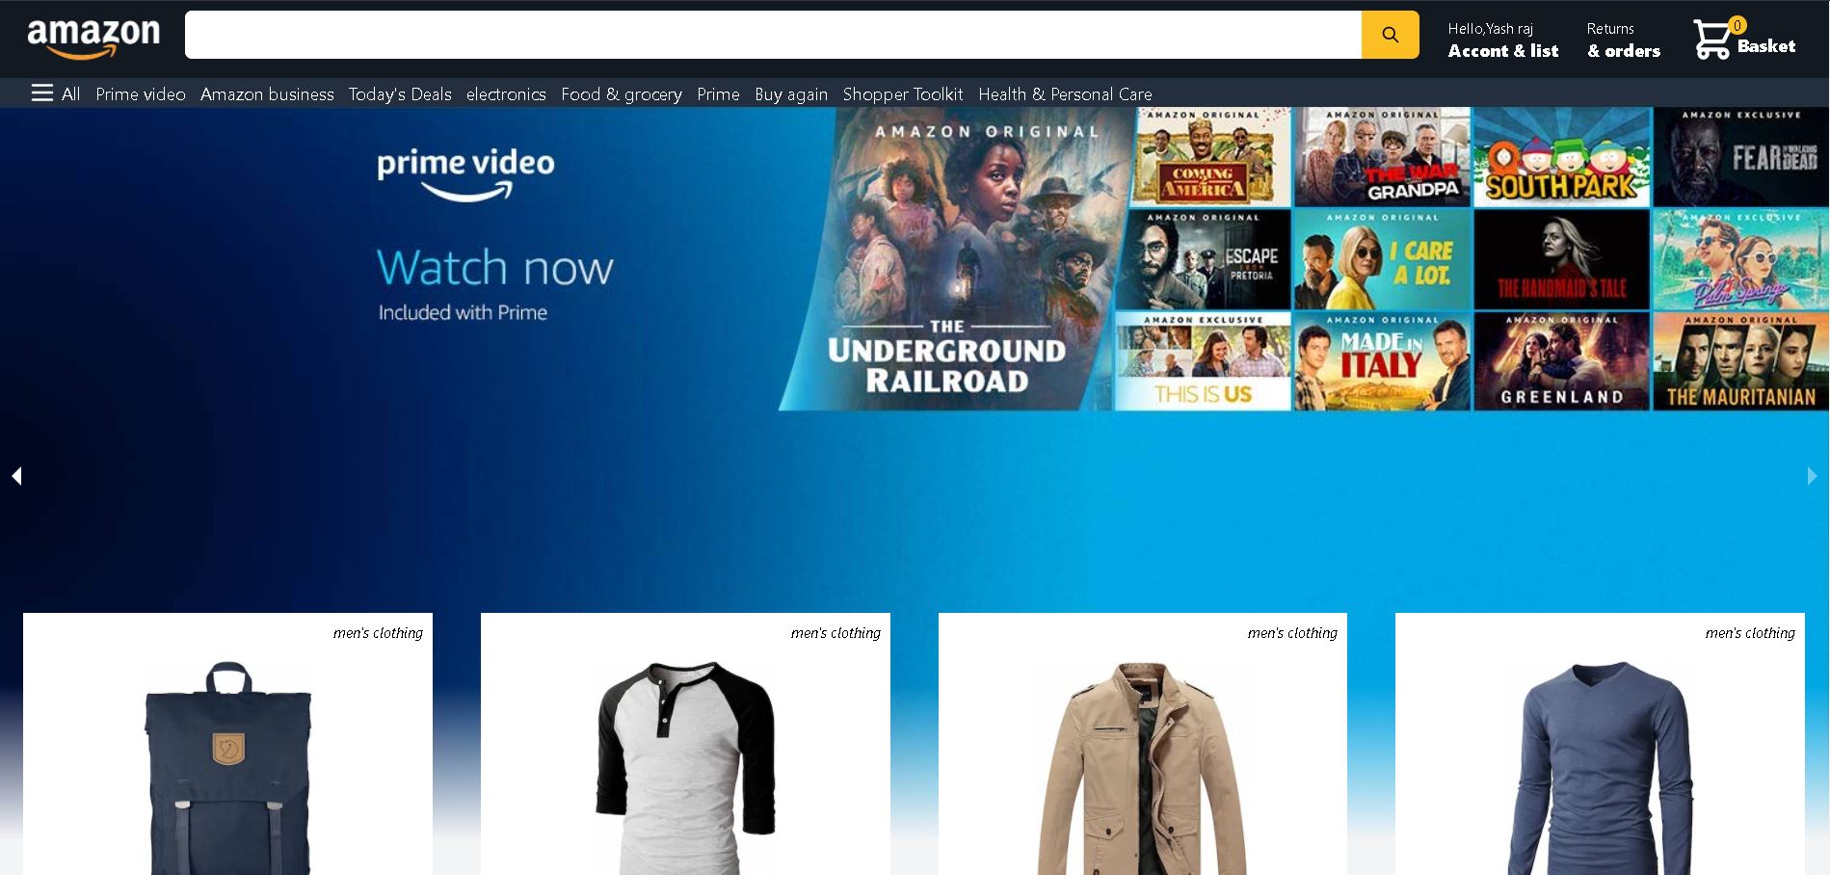Open Today's Deals nav item

click(400, 93)
